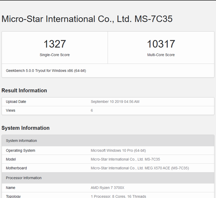The width and height of the screenshot is (216, 198).
Task: Click Geekbench 5.0.0 Tryout for Windows text
Action: [x=46, y=71]
